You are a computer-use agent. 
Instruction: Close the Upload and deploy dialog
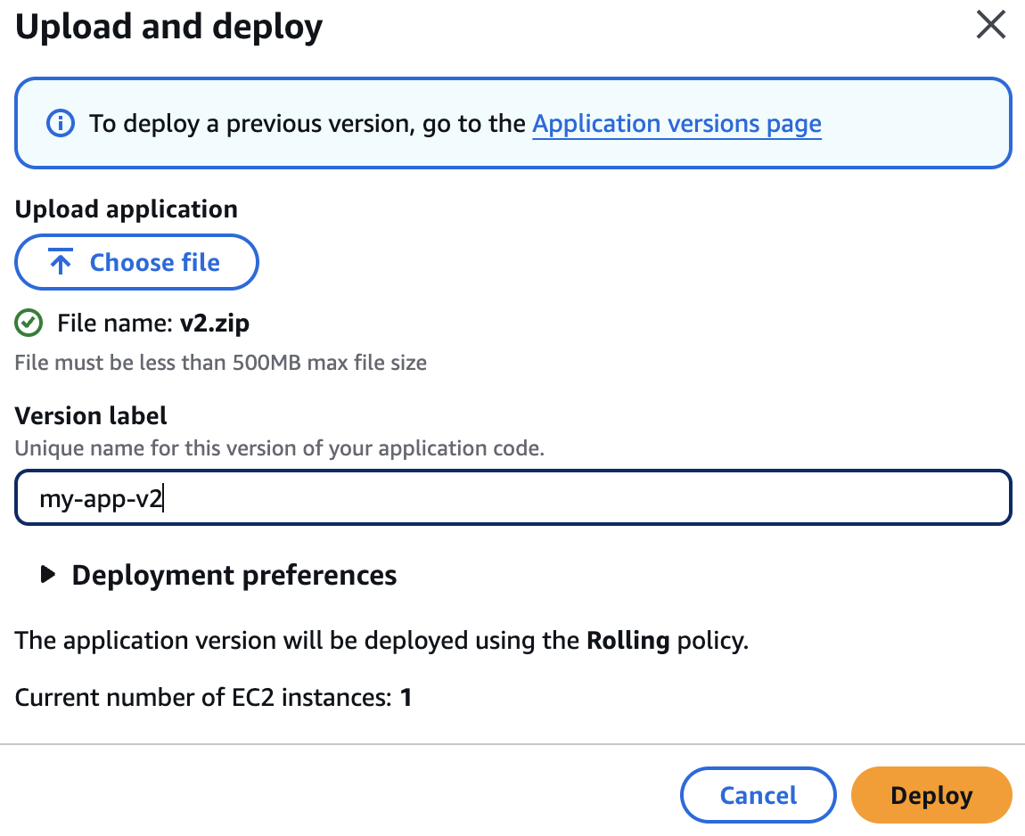[x=990, y=26]
